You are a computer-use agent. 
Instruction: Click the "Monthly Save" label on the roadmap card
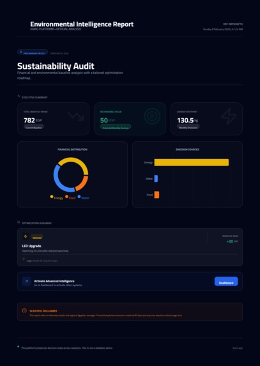coord(230,236)
